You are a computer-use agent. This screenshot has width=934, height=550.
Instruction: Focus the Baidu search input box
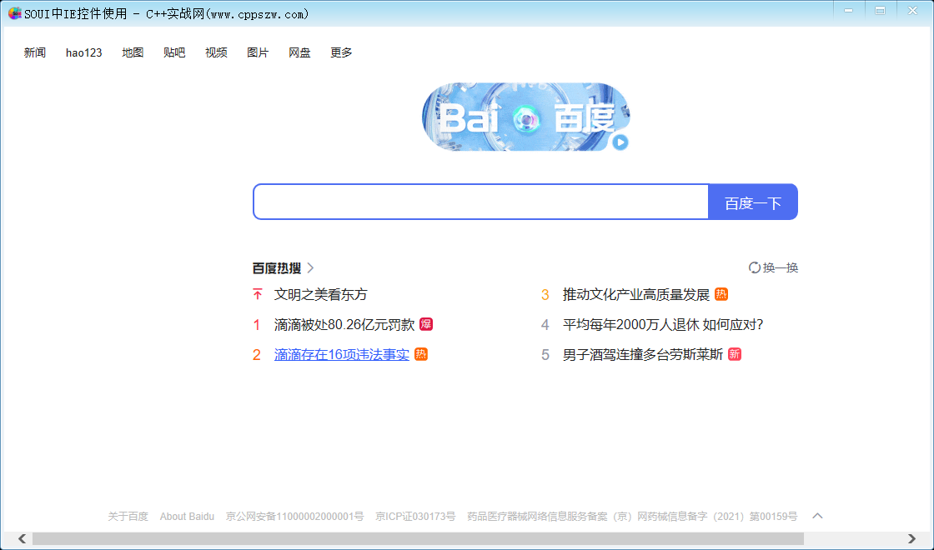[x=480, y=202]
